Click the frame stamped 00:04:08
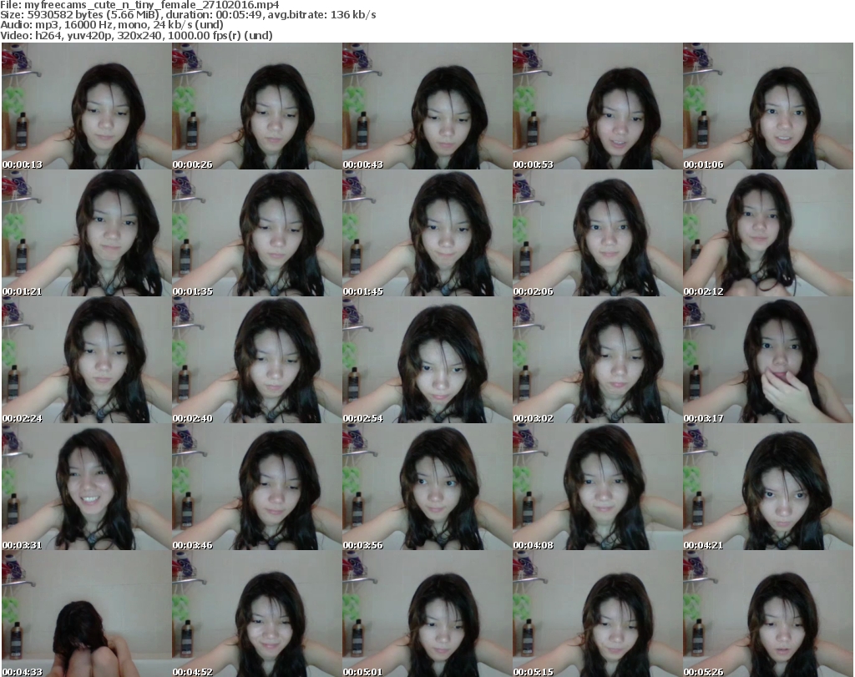855x677 pixels. click(x=597, y=488)
